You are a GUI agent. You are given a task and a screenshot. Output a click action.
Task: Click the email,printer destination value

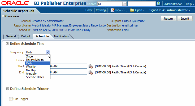pyautogui.click(x=130, y=25)
